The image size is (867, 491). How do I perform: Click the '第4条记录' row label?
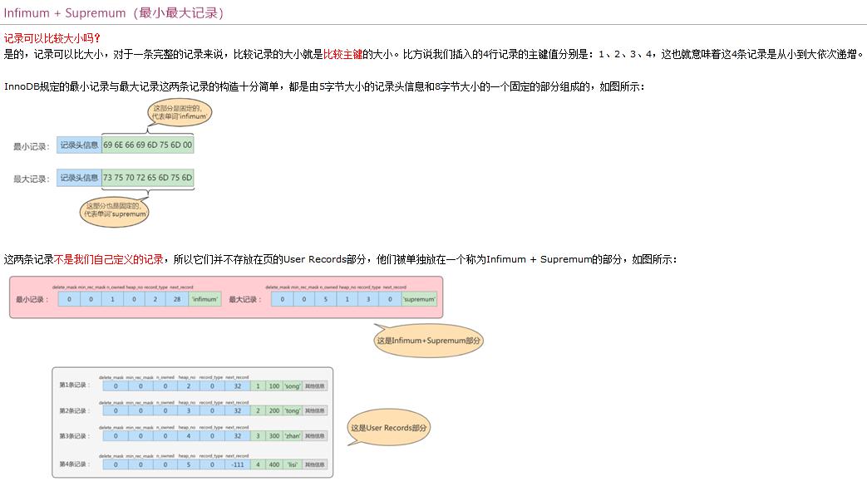(x=73, y=464)
